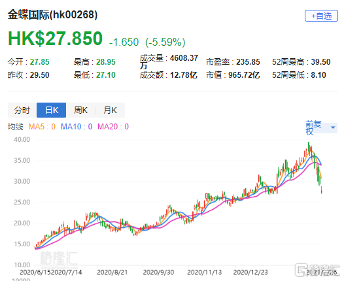This screenshot has height=281, width=344.
Task: Click the dropdown arrow beside 前复权
Action: click(x=333, y=127)
